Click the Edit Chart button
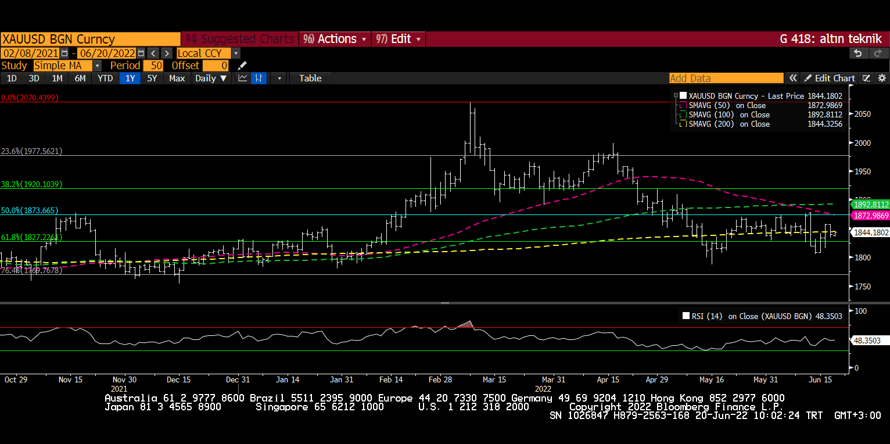Screen dimensions: 890x444 coord(829,78)
